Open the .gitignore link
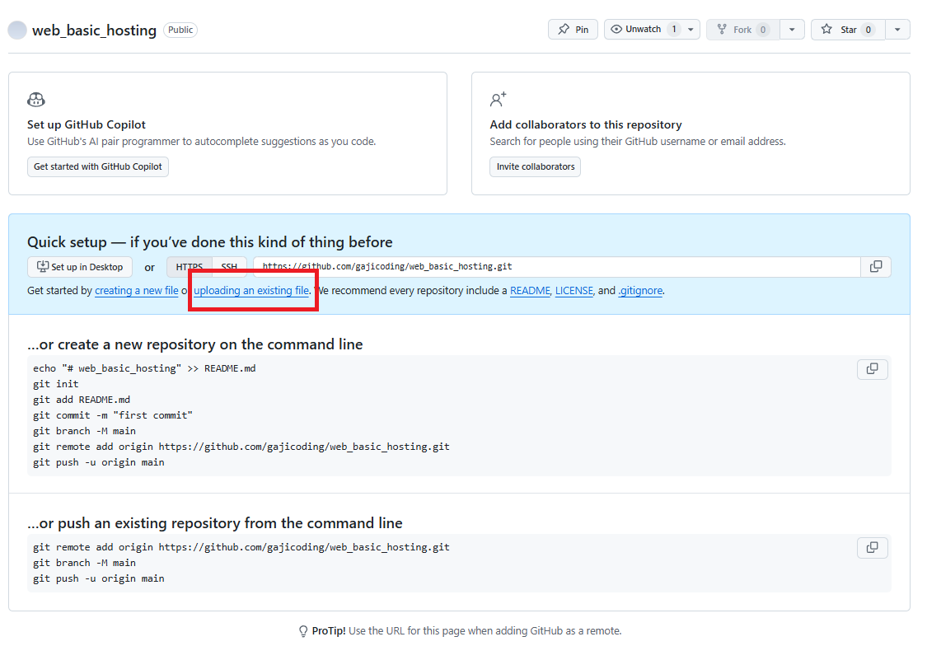The image size is (927, 646). (640, 291)
